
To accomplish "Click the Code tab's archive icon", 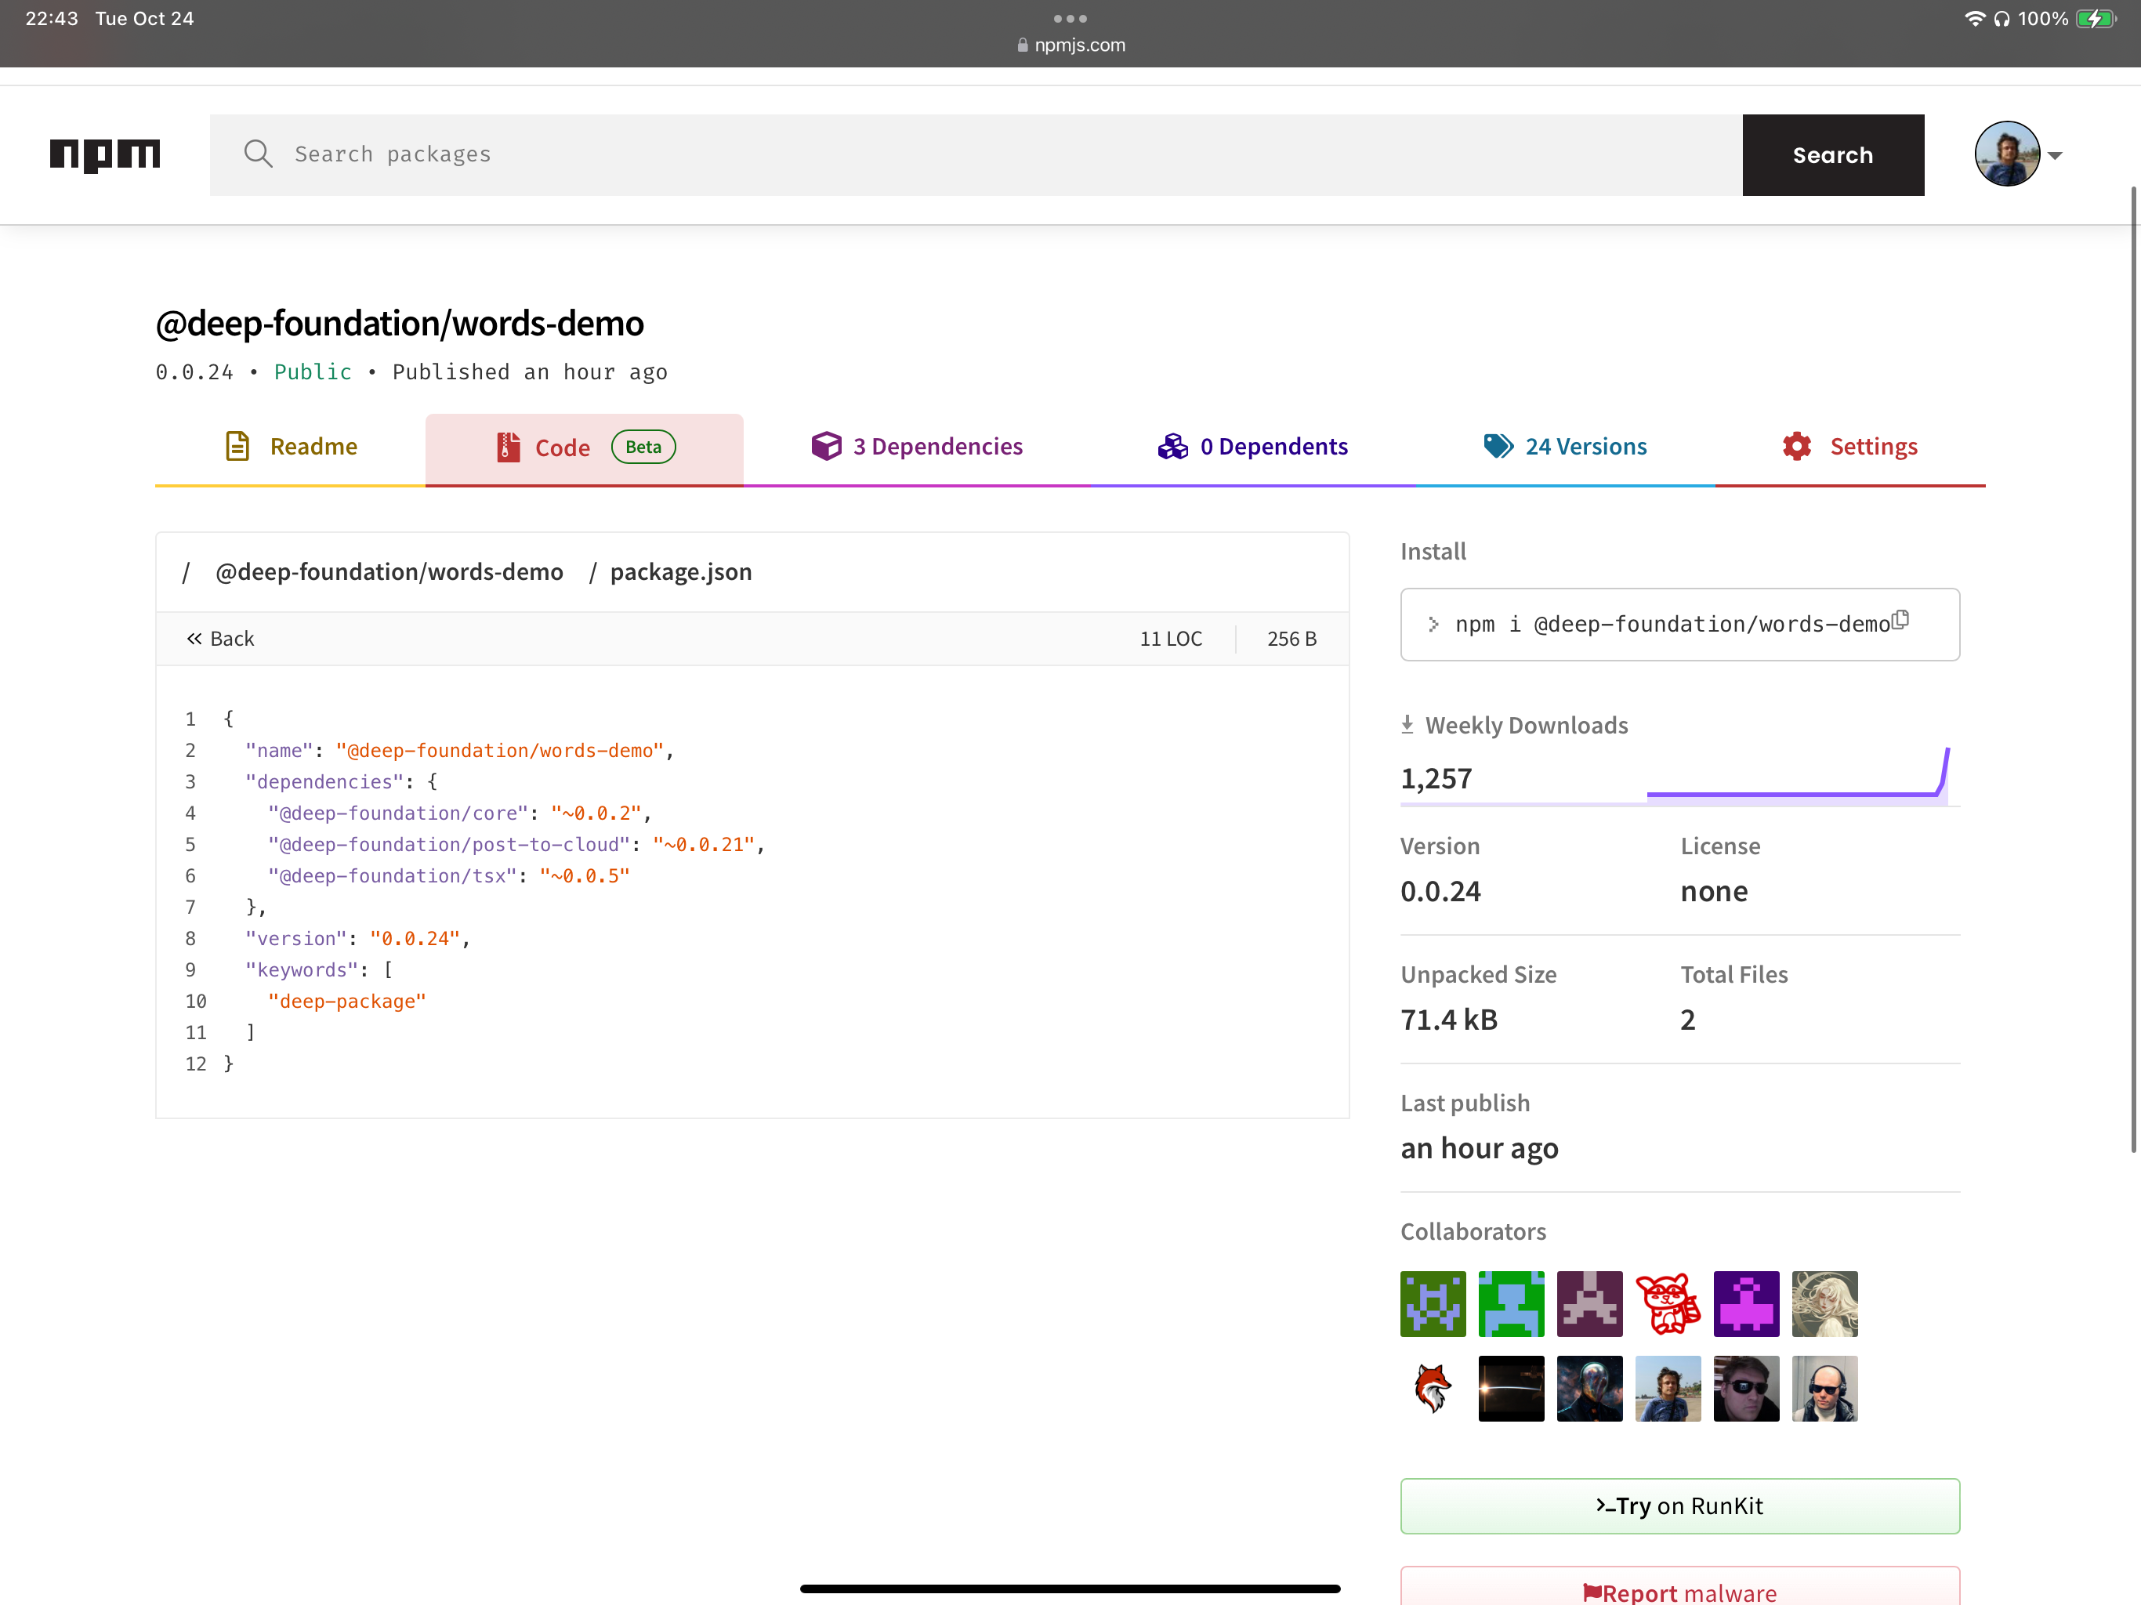I will (507, 447).
